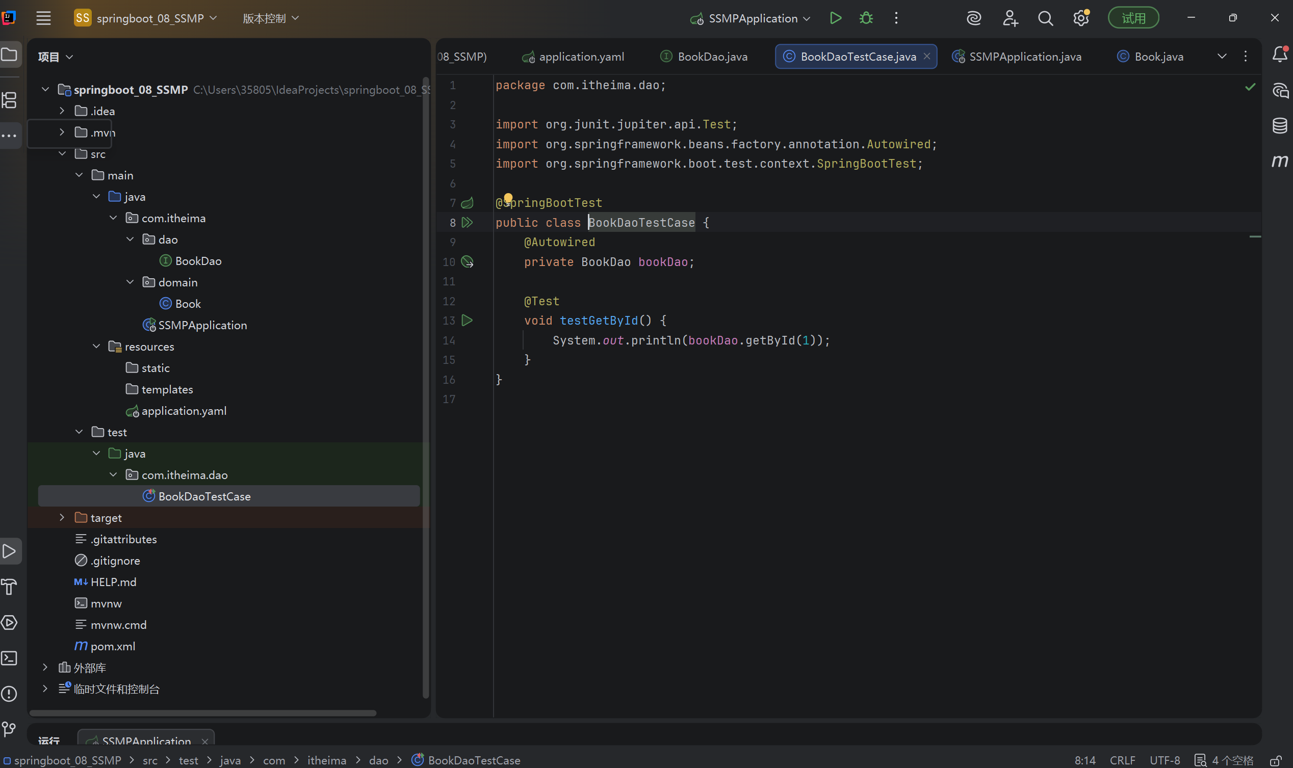Open the Database tool window icon
Image resolution: width=1293 pixels, height=768 pixels.
[x=1280, y=126]
